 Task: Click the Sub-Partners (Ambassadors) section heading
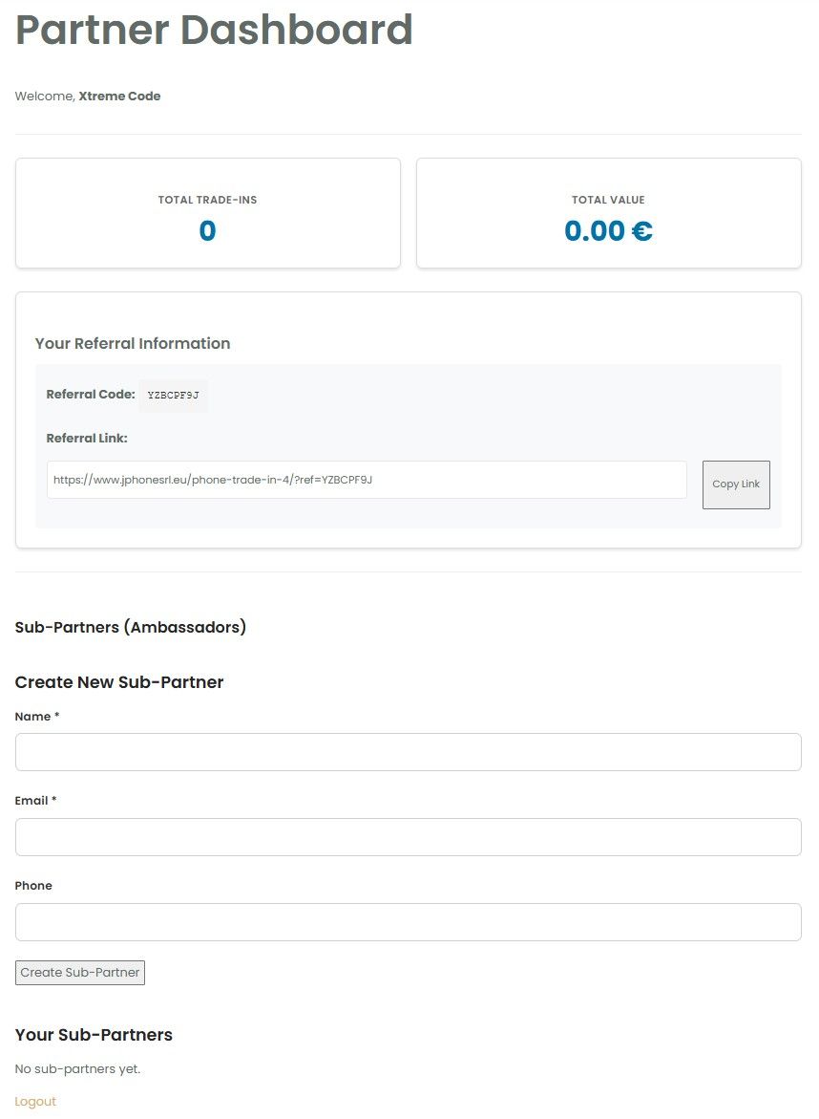point(131,627)
